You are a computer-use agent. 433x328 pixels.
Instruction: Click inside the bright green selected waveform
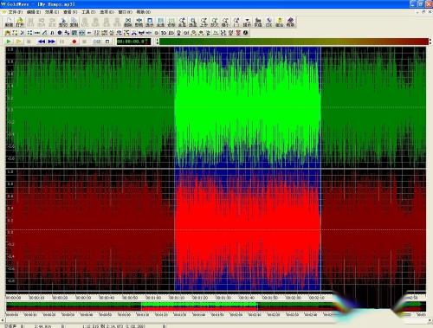point(248,107)
